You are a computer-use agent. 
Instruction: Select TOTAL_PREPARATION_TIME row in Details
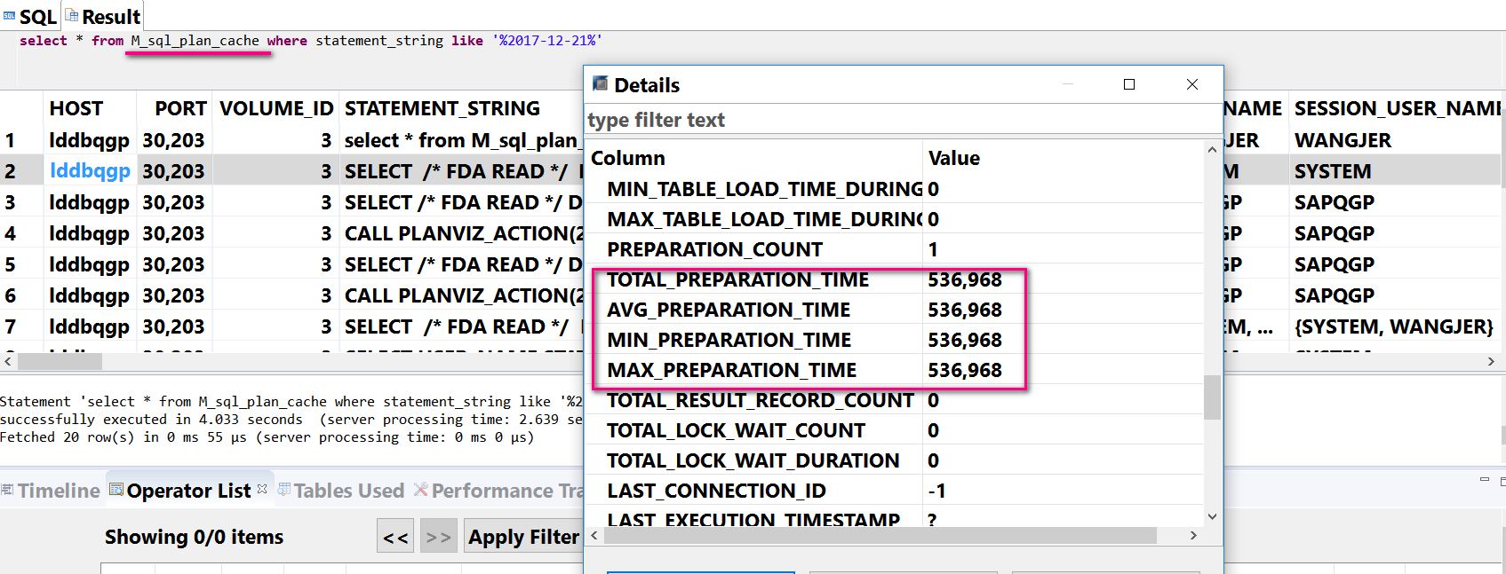coord(895,279)
